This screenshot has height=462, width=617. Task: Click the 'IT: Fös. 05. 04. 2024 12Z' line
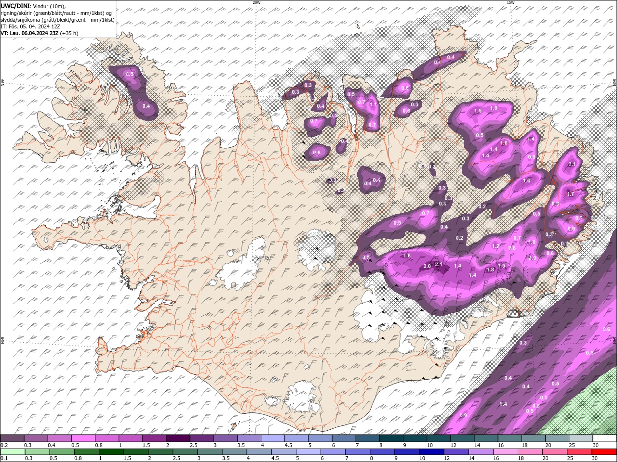coord(29,26)
